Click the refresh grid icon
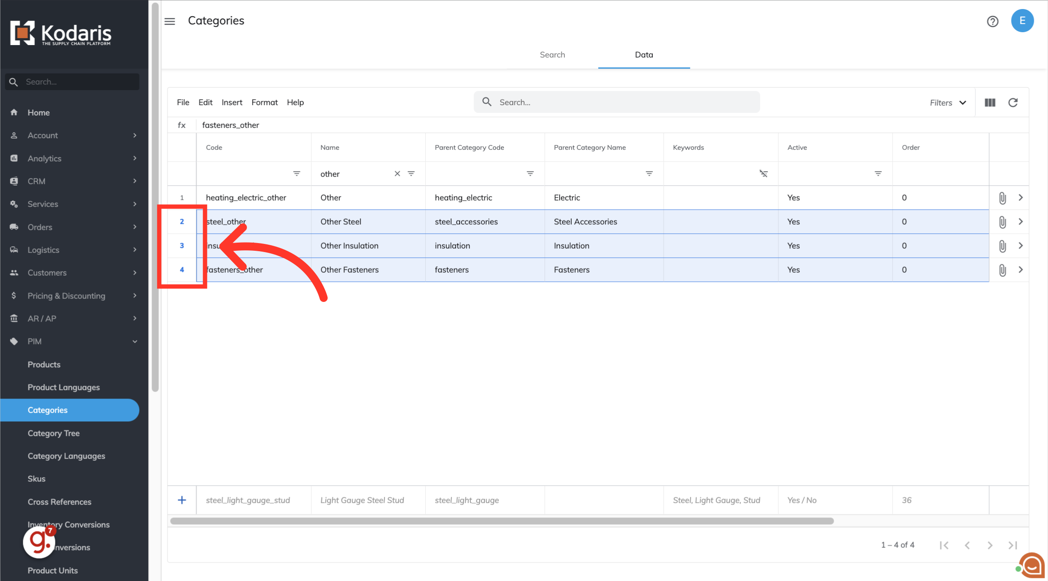Screen dimensions: 1048x581 pyautogui.click(x=1013, y=103)
